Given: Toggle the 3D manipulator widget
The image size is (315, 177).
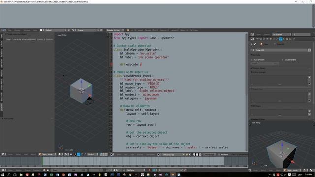Looking at the screenshot, I should click(x=75, y=154).
